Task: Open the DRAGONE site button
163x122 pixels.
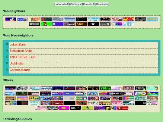Action: 152,19
